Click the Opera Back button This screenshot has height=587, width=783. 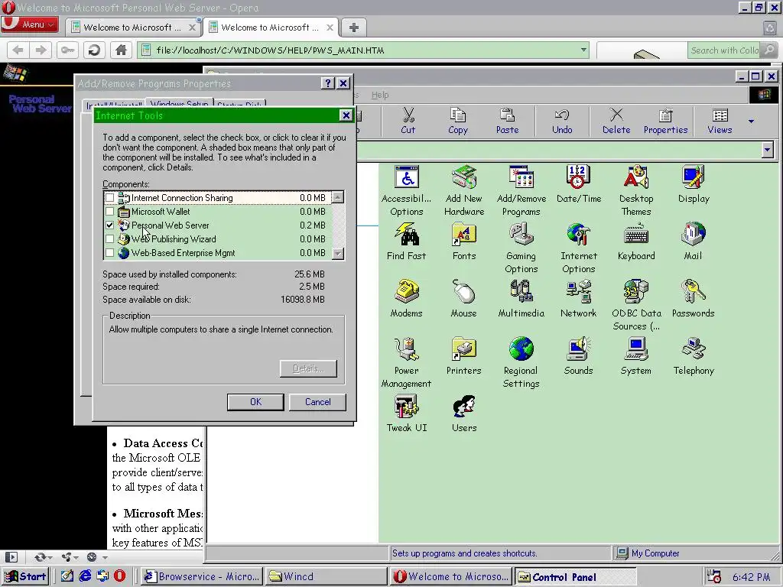(x=18, y=50)
